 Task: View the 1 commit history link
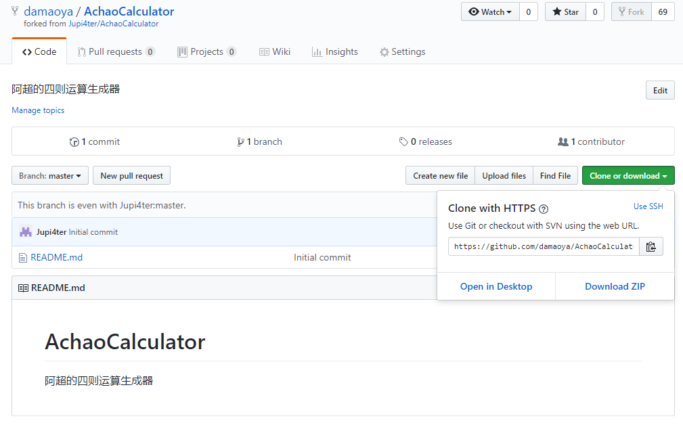click(95, 141)
